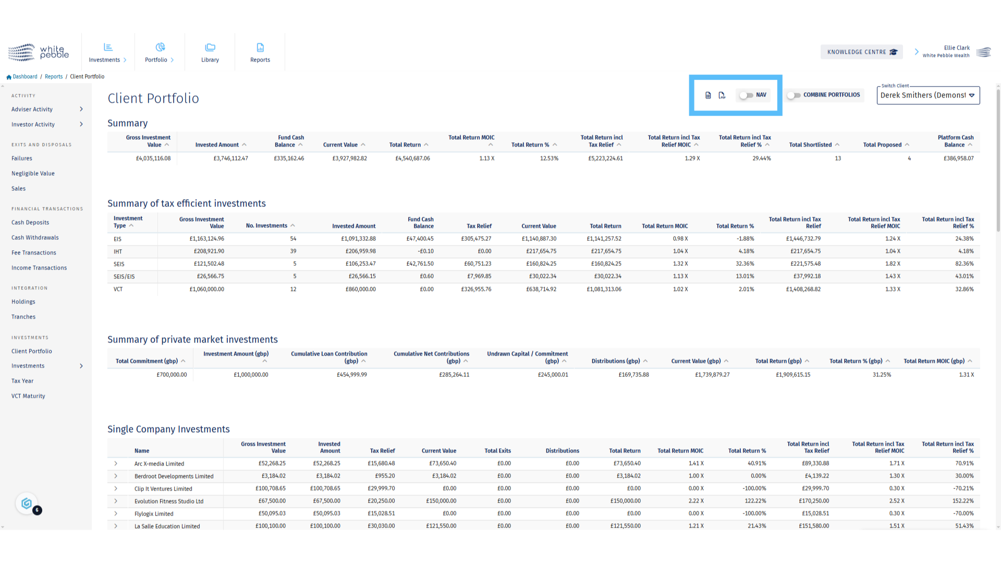Click the Reports document icon

pyautogui.click(x=260, y=47)
